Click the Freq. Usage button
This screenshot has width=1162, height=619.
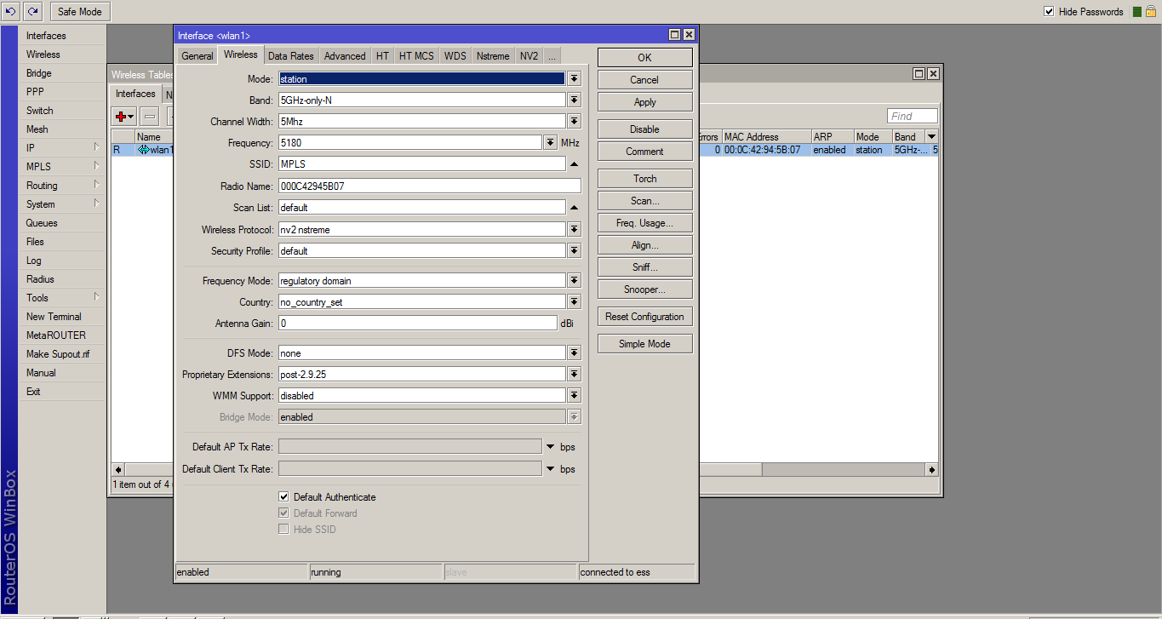[644, 223]
